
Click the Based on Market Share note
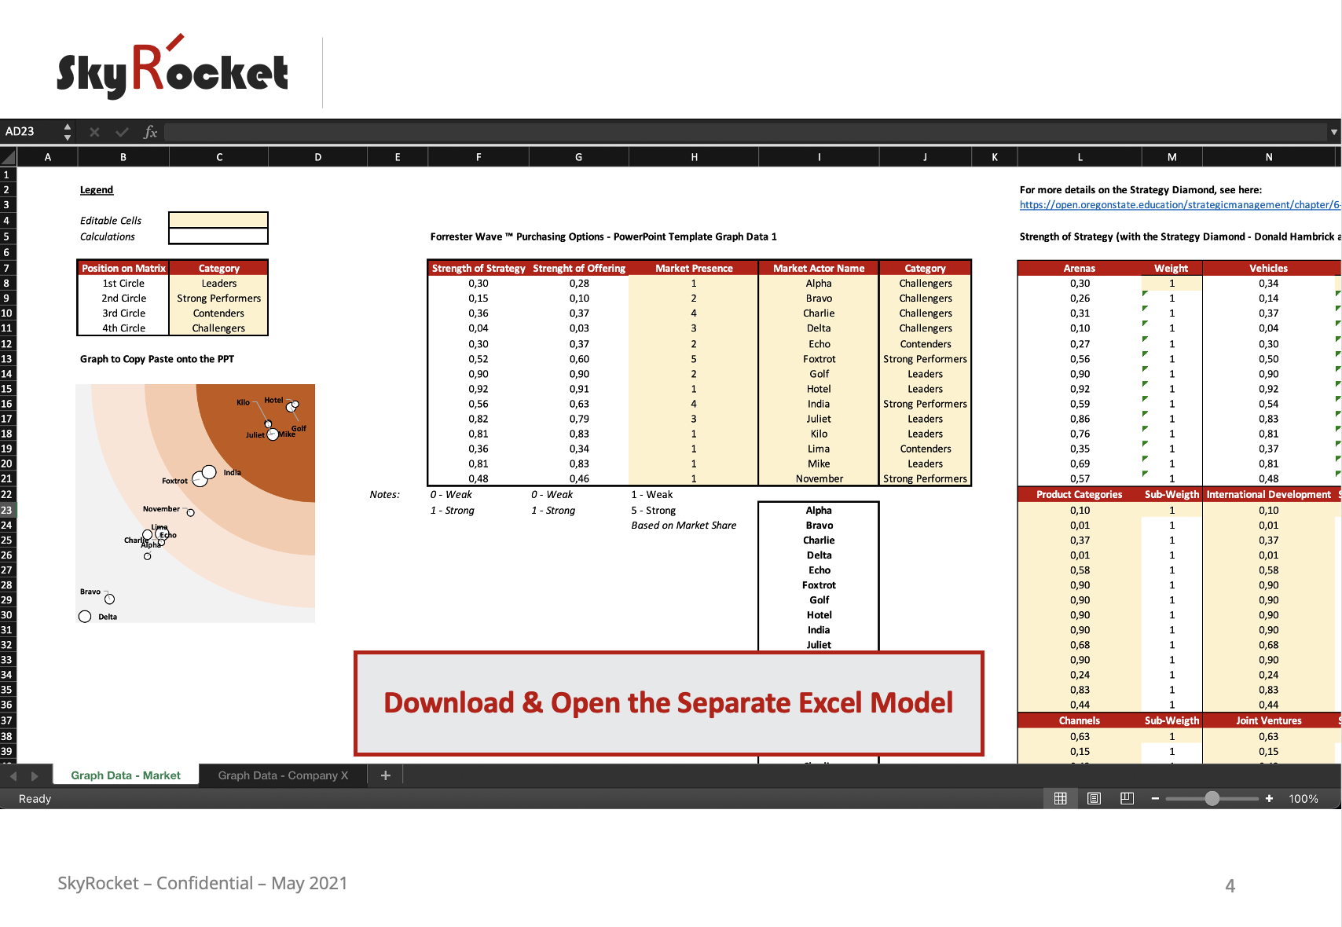tap(684, 526)
